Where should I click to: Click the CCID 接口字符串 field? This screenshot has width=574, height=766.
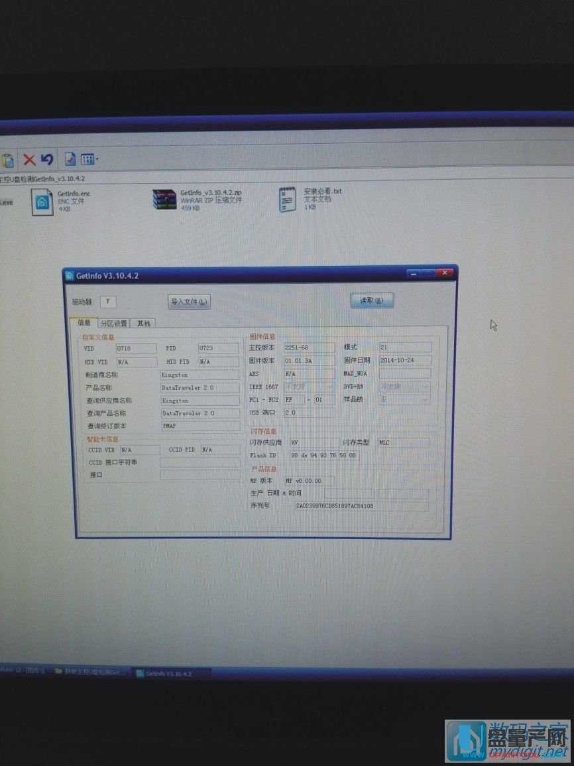pyautogui.click(x=201, y=462)
